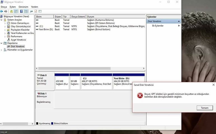Expand the Hizmetler ve Uygulamalar node
Screen dimensions: 216x134
2,50
